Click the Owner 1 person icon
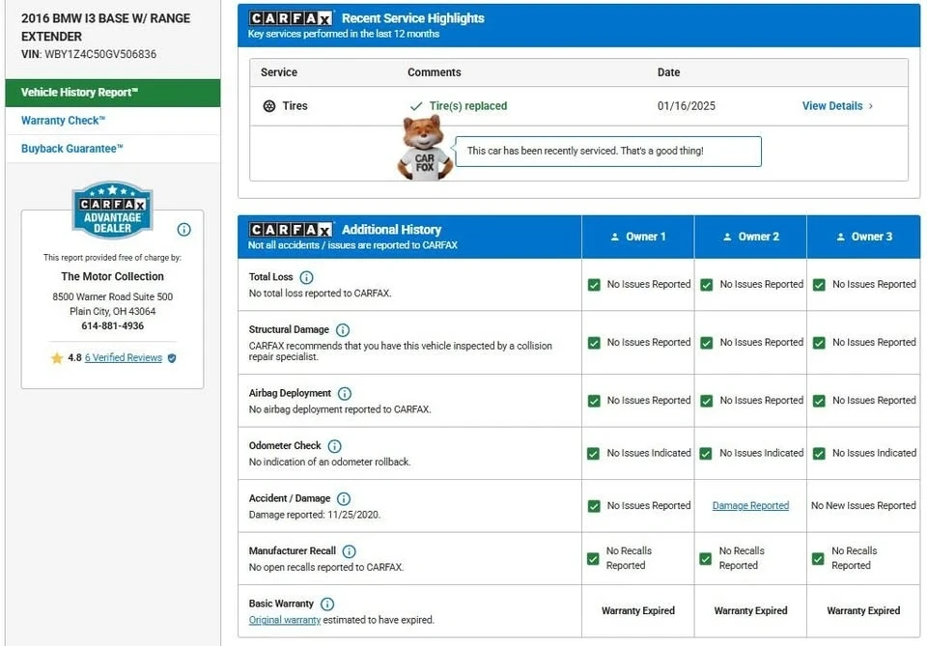Screen dimensions: 927x646 [x=615, y=237]
